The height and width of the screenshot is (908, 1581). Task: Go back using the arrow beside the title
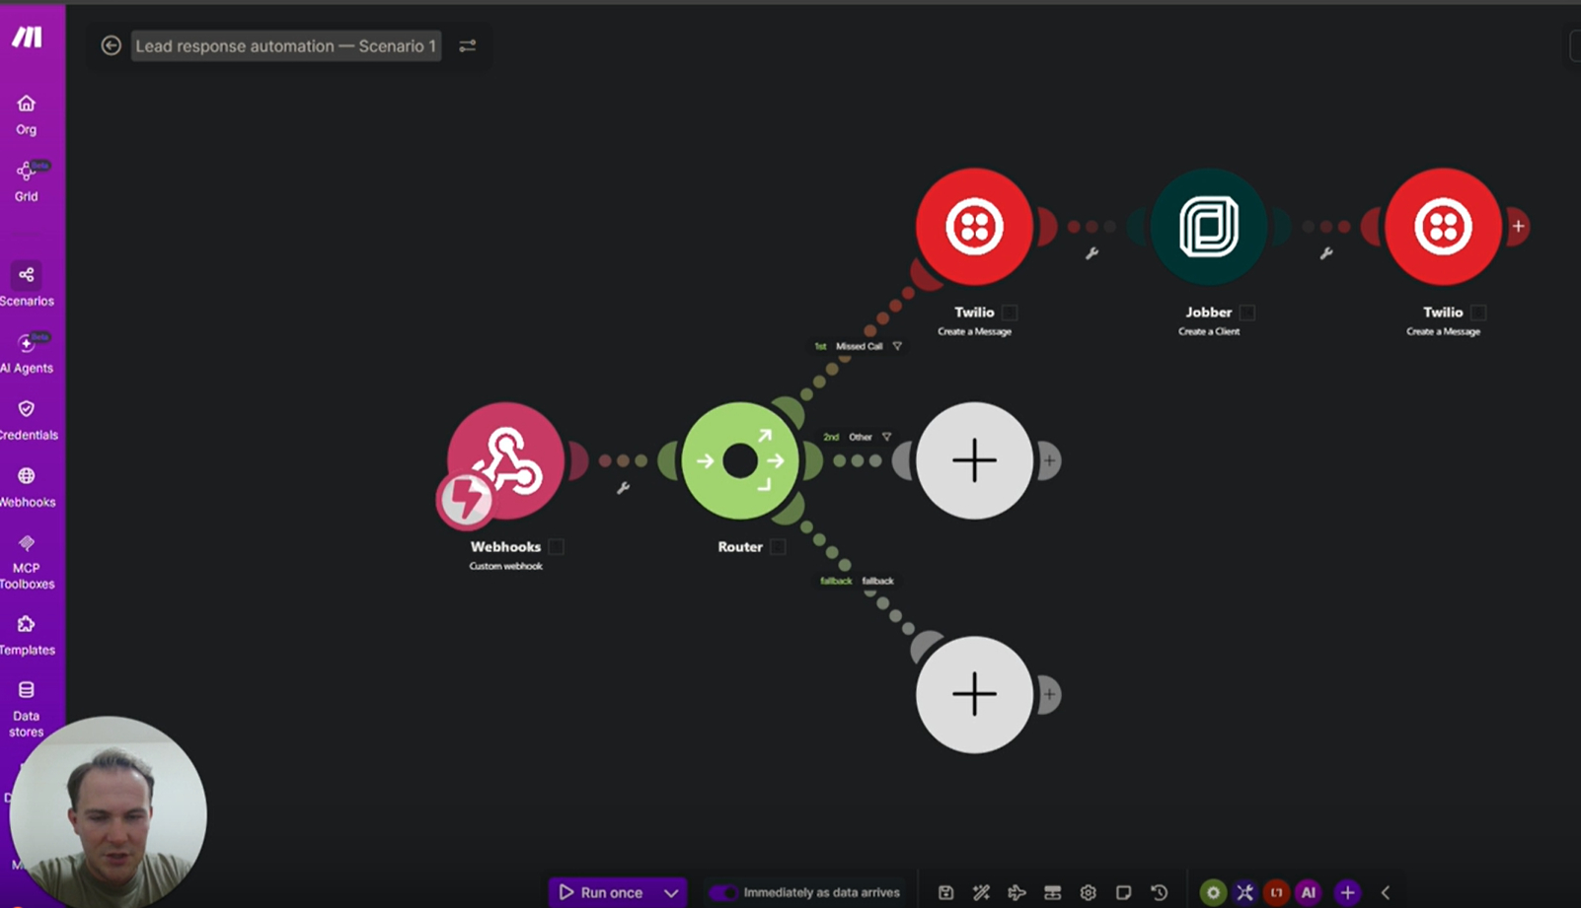pos(111,45)
